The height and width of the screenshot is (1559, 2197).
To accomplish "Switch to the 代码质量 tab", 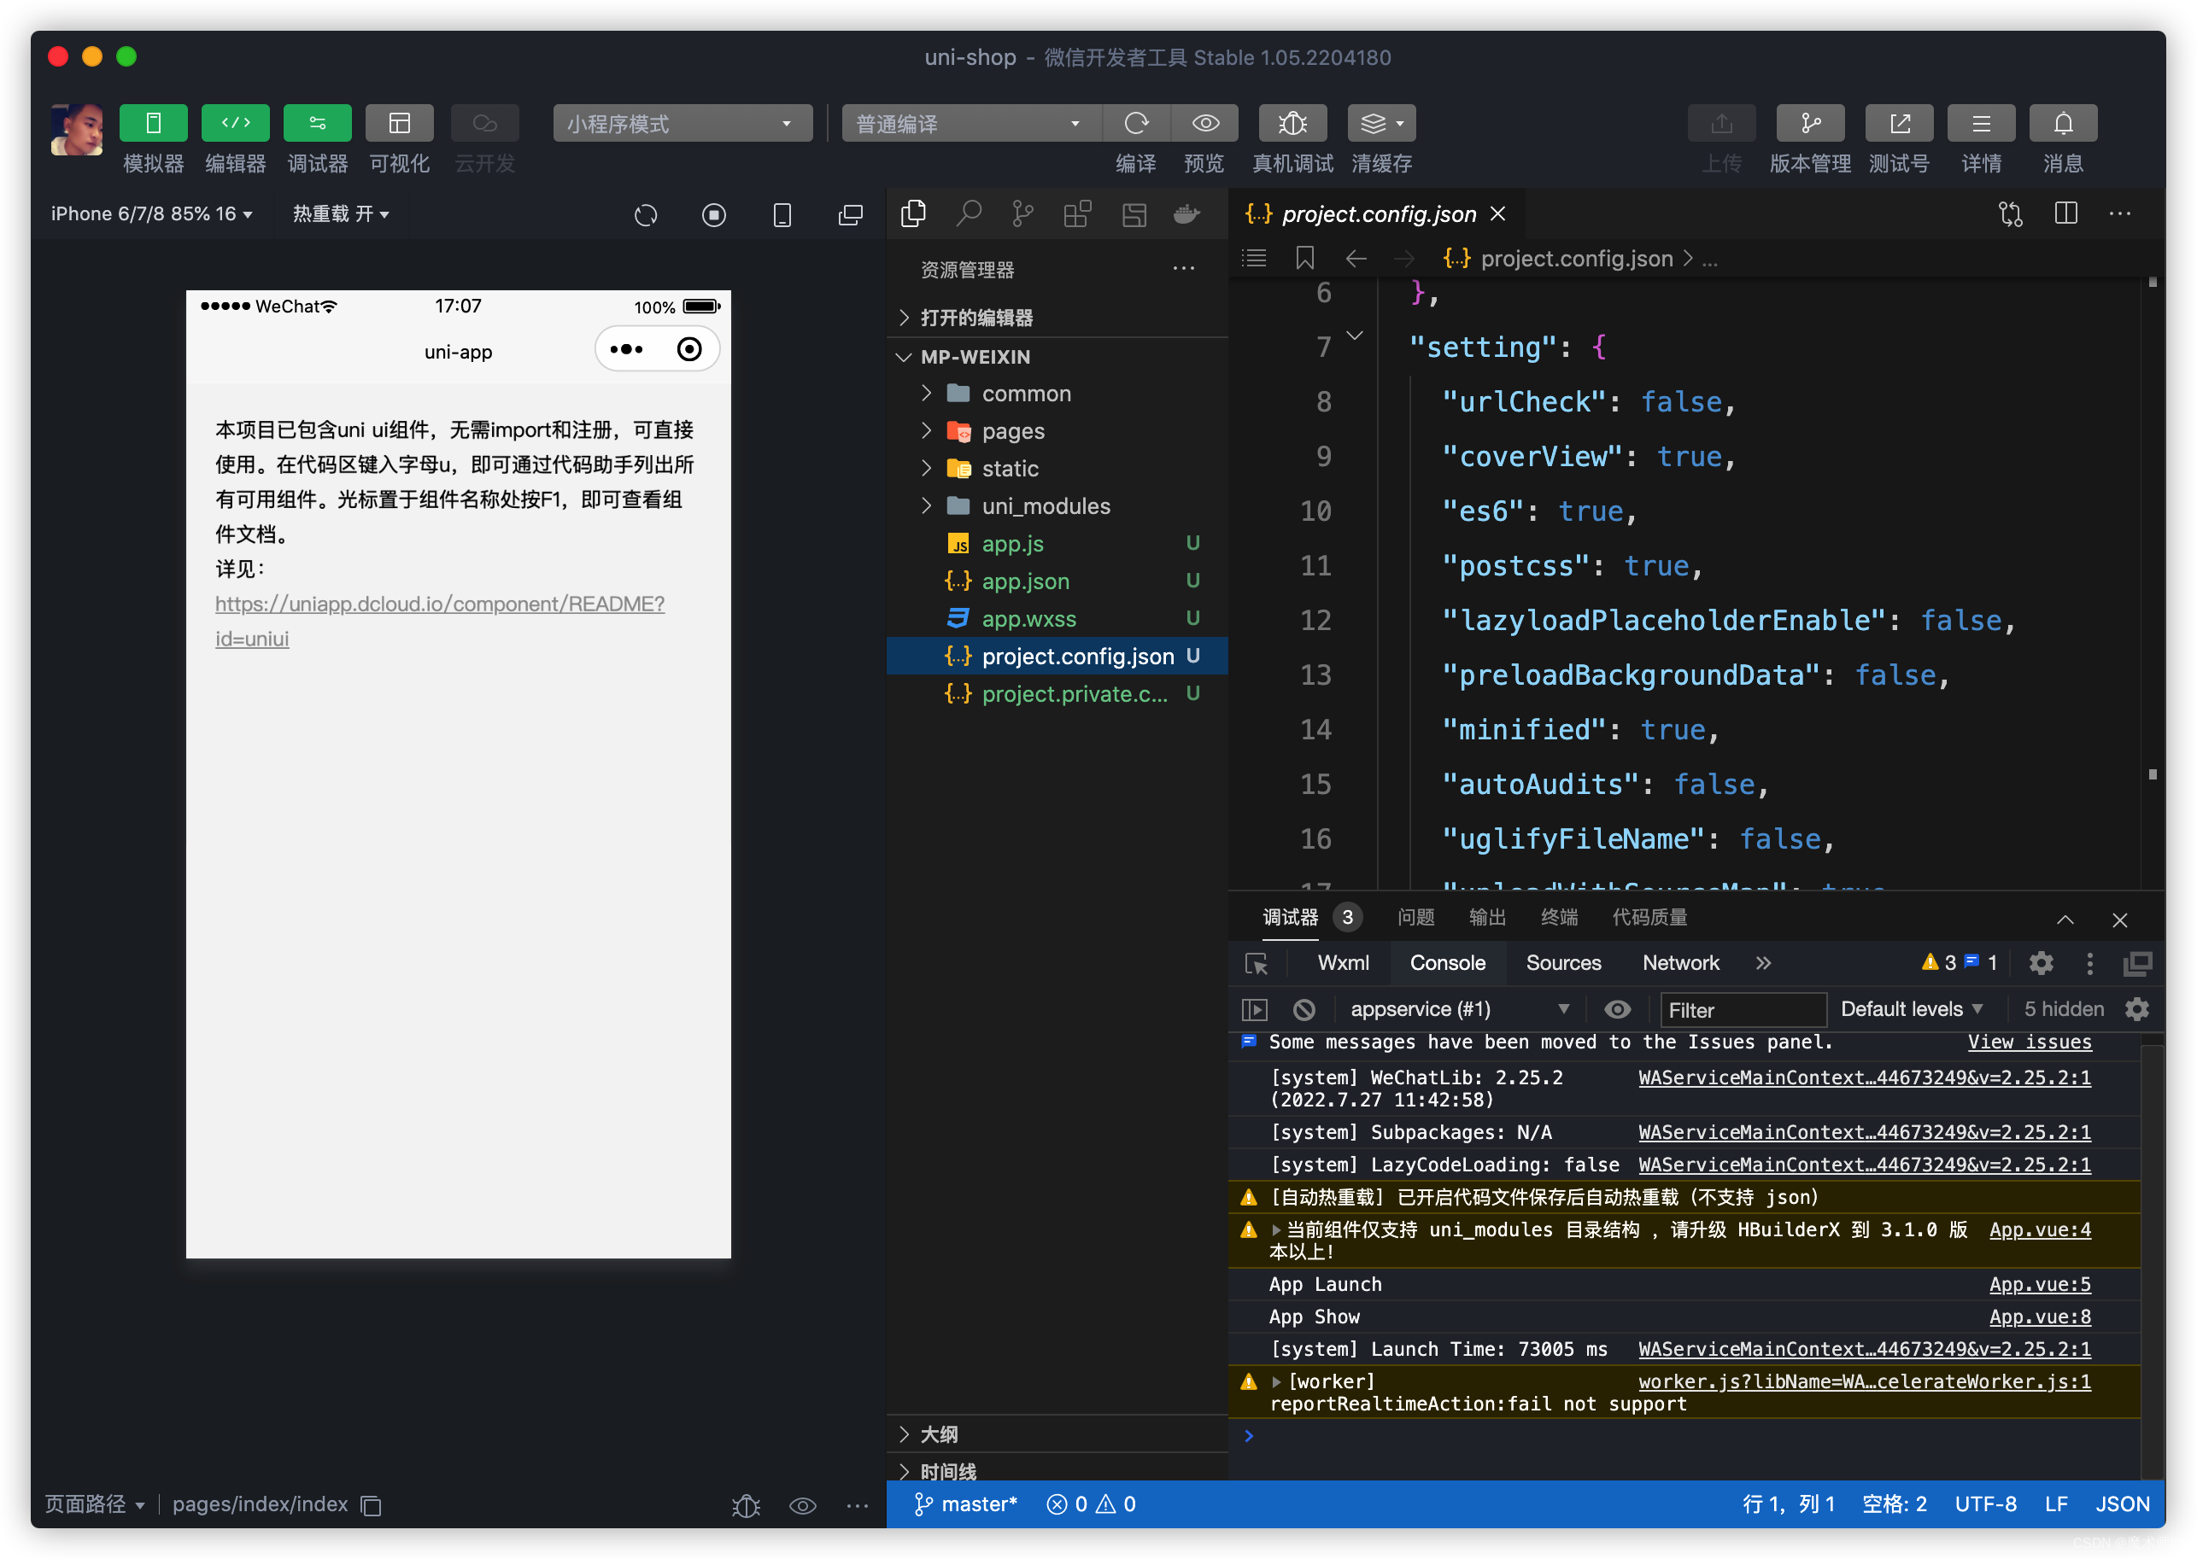I will [1649, 917].
